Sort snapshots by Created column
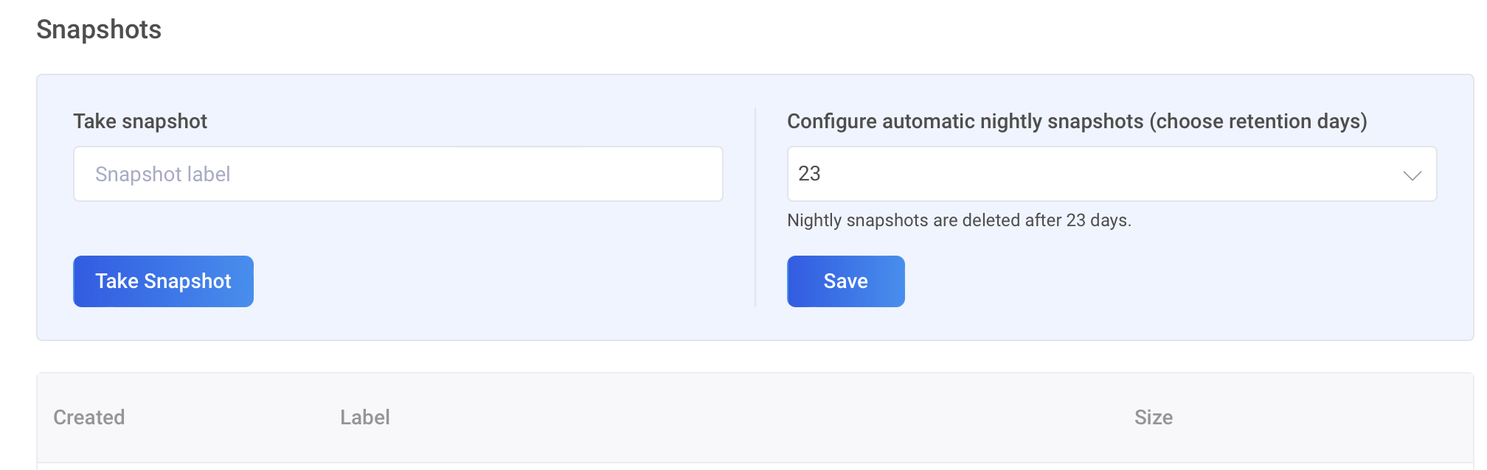 (89, 418)
